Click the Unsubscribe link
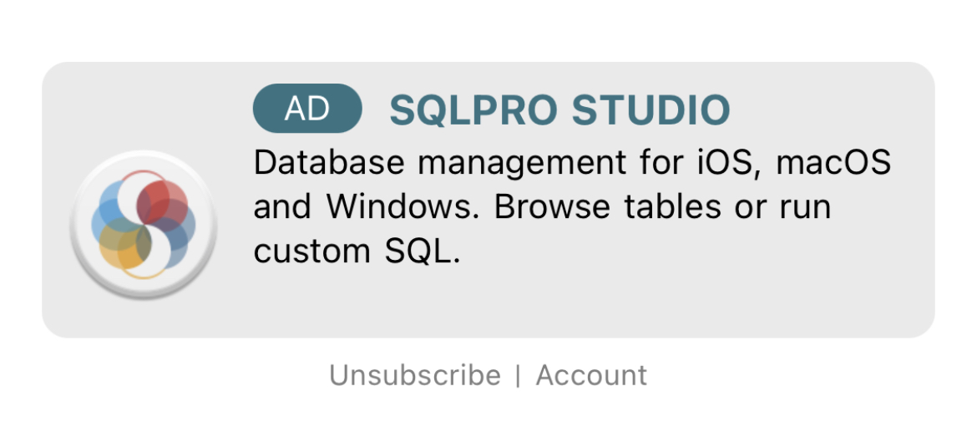This screenshot has height=437, width=977. (x=415, y=375)
